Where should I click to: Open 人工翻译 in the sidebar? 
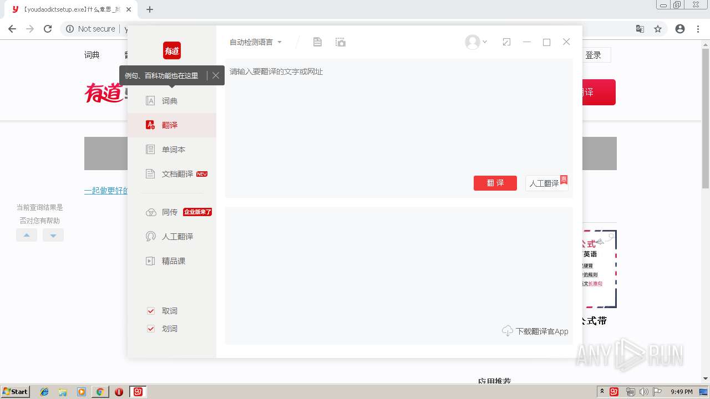pos(172,237)
